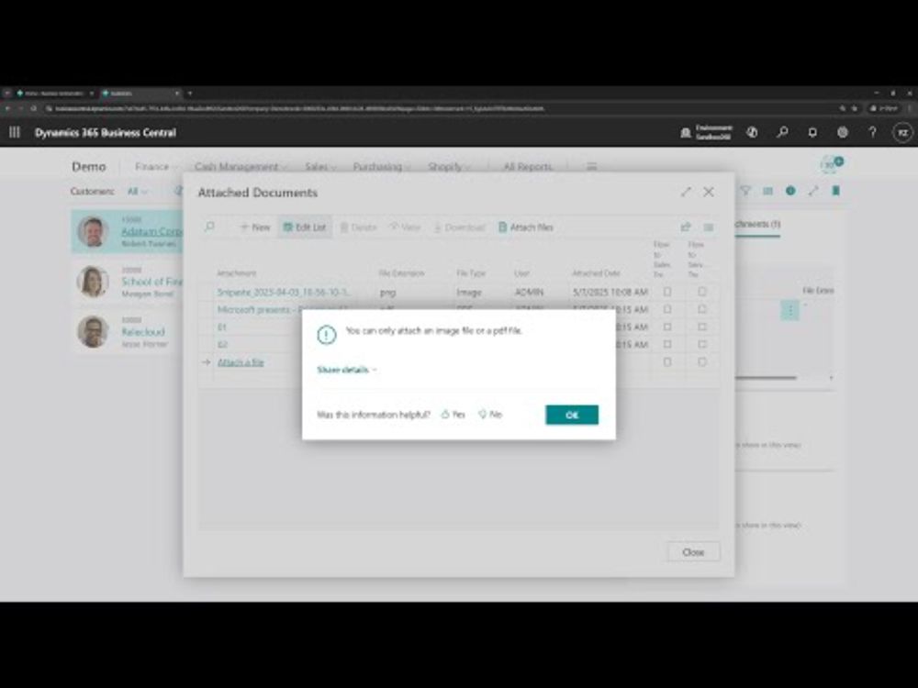The height and width of the screenshot is (688, 918).
Task: Click the user account avatar in header
Action: pos(902,133)
